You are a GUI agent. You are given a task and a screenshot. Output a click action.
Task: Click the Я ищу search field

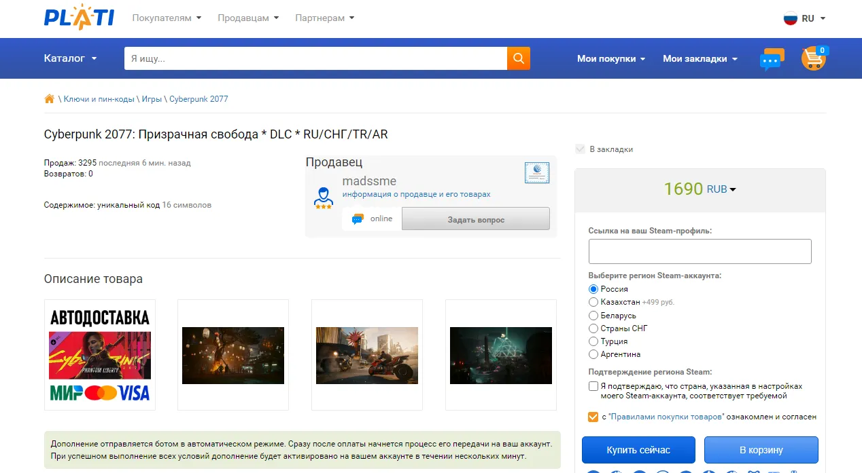coord(315,58)
